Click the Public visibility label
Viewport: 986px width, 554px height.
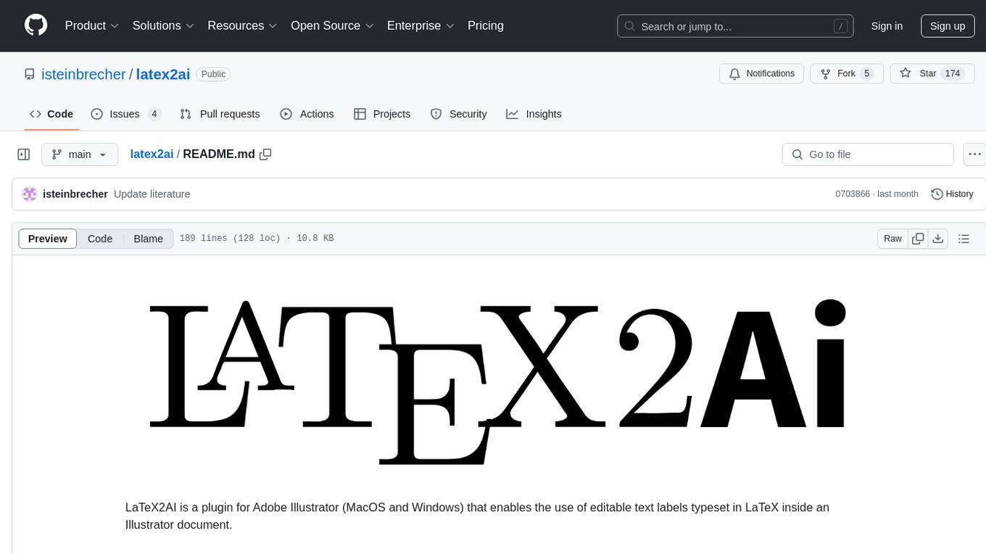click(213, 74)
